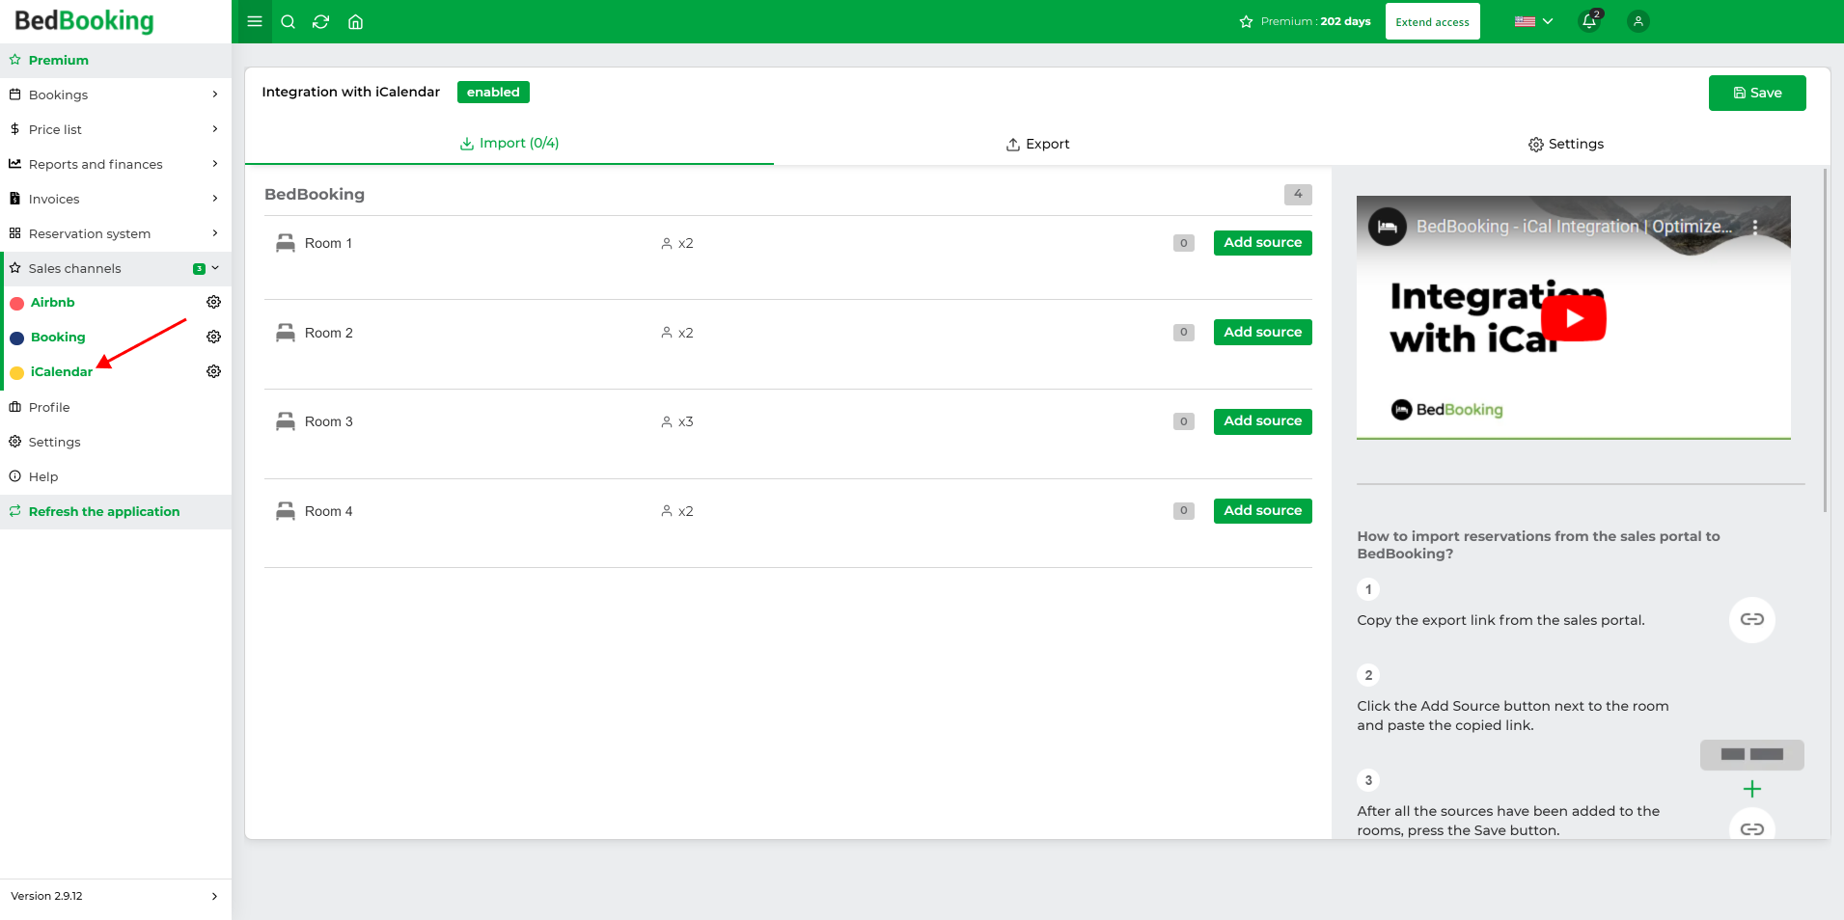
Task: Play the iCal Integration video
Action: coord(1573,318)
